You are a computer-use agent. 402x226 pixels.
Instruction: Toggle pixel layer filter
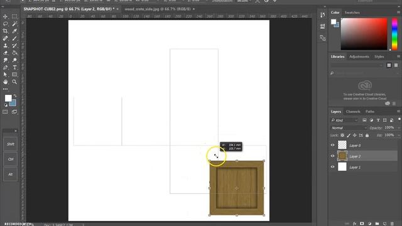tap(364, 120)
